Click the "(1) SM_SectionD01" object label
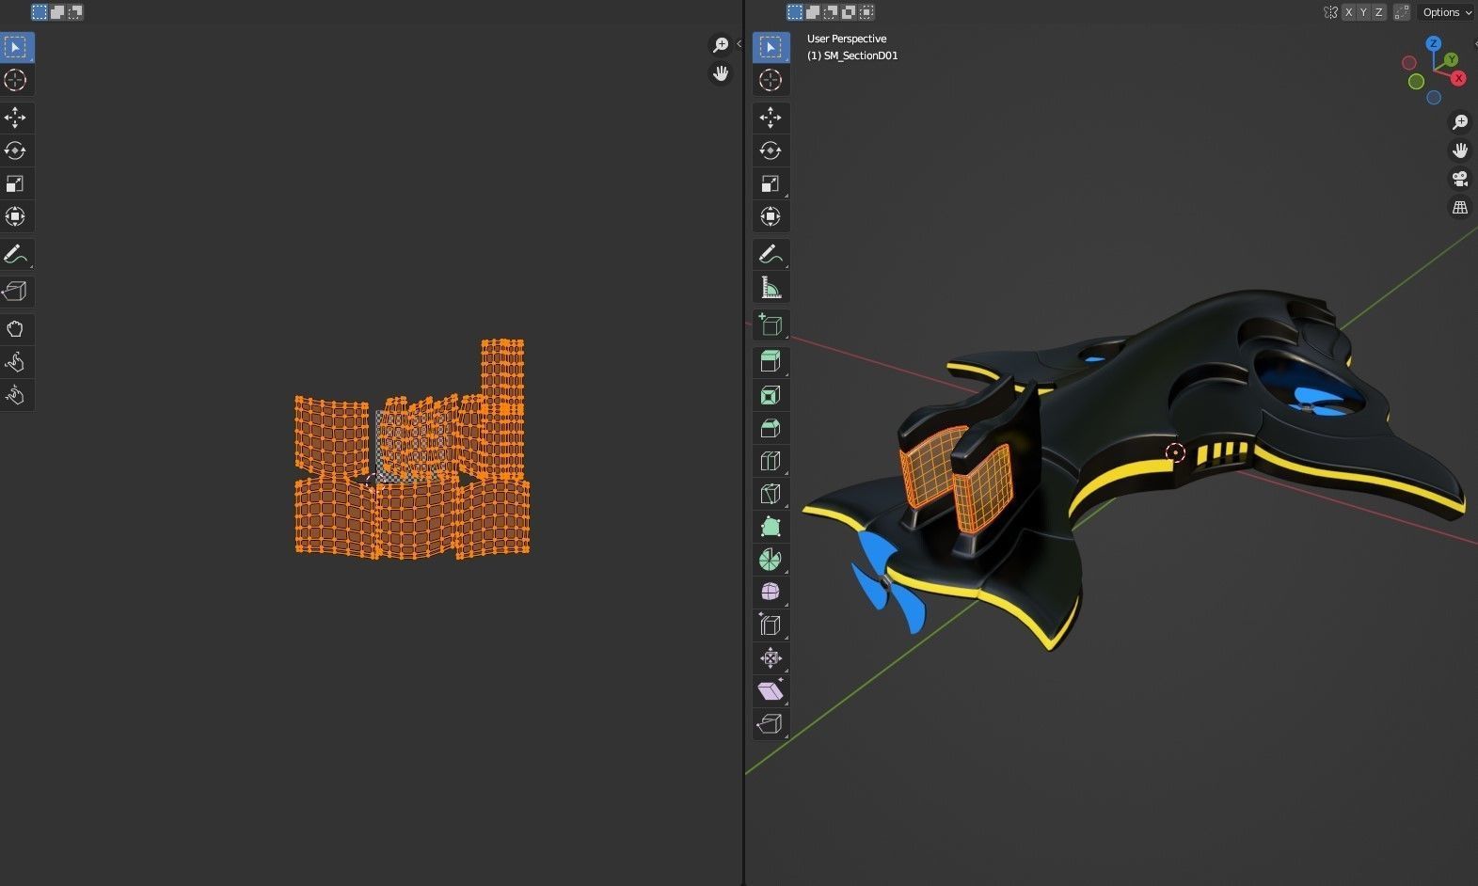This screenshot has width=1478, height=886. click(852, 55)
